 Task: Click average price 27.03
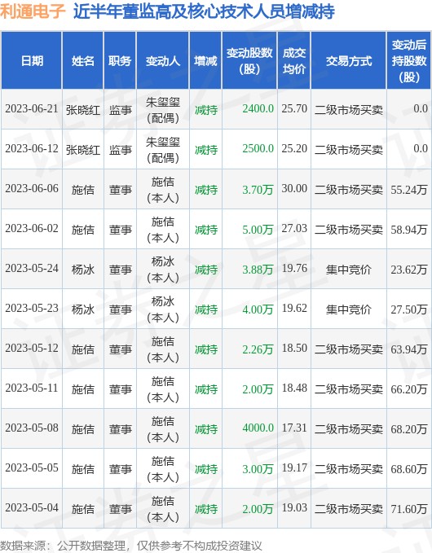tap(294, 229)
